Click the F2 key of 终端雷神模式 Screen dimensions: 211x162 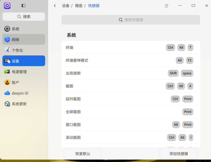click(189, 60)
